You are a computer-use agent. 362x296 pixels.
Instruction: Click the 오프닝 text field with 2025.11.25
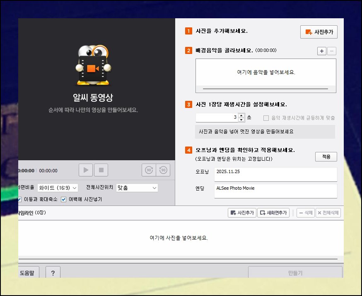click(x=276, y=174)
